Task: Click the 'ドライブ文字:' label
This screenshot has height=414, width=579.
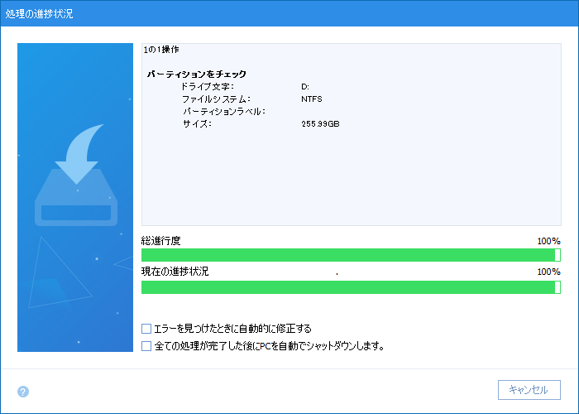Action: pyautogui.click(x=207, y=86)
